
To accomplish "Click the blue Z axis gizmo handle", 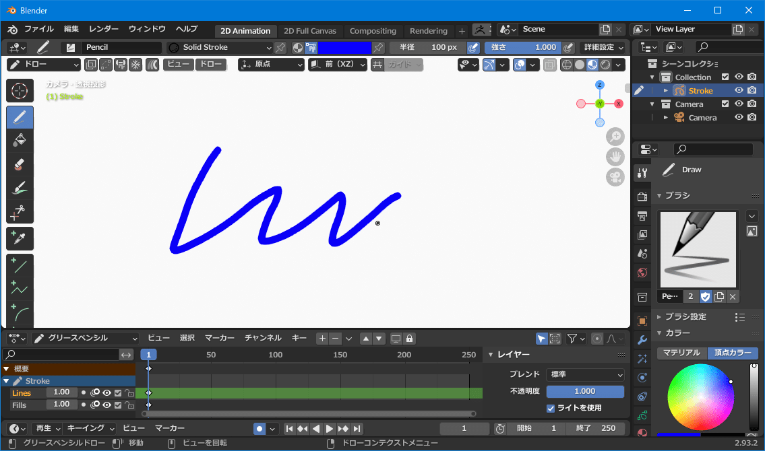I will click(600, 85).
